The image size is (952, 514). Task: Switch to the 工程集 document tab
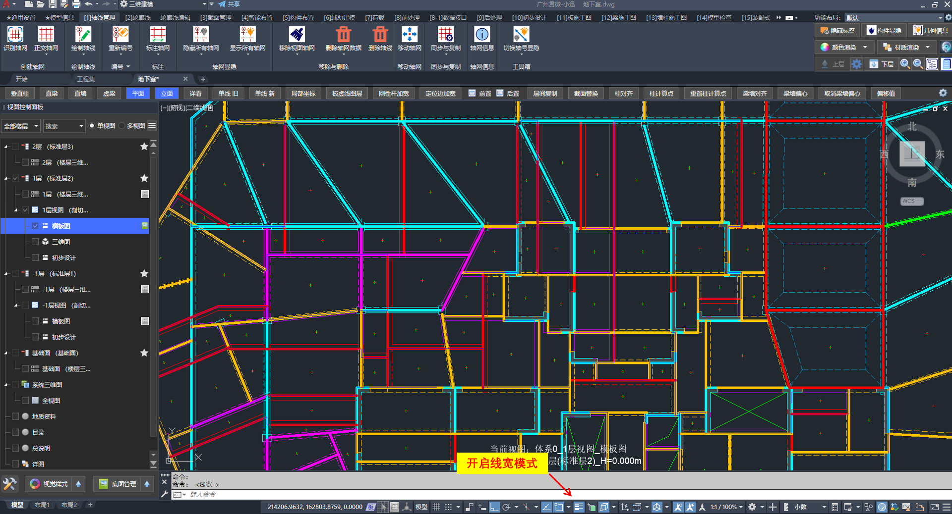point(86,79)
